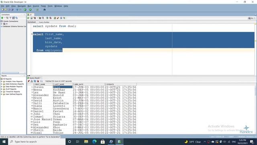Expand Analytic View Reports node
Image resolution: width=257 pixels, height=145 pixels.
(2, 81)
